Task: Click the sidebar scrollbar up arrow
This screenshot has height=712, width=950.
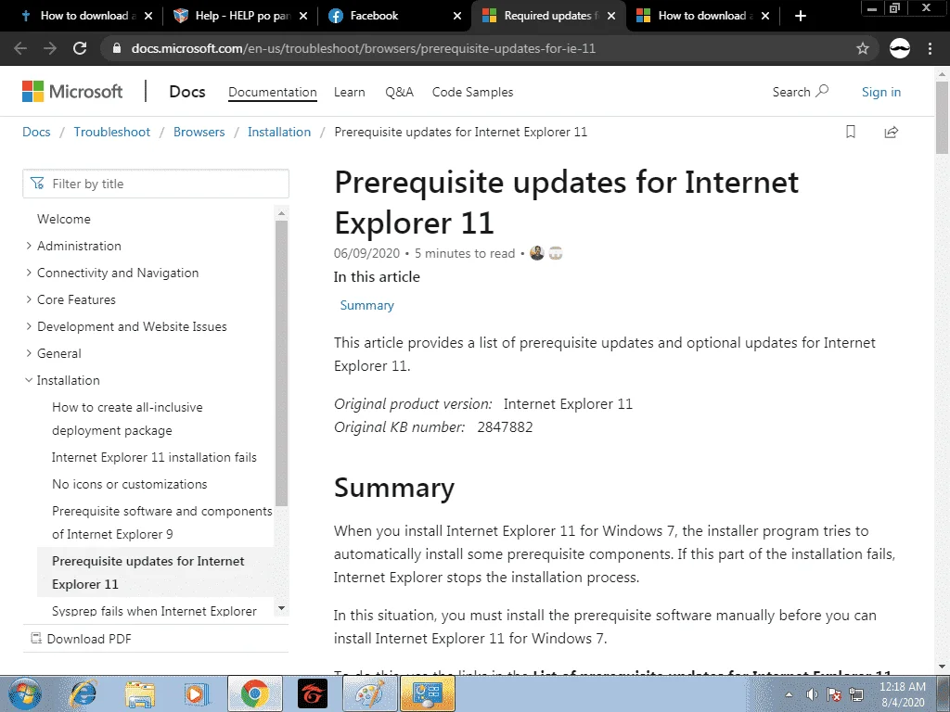Action: [x=281, y=213]
